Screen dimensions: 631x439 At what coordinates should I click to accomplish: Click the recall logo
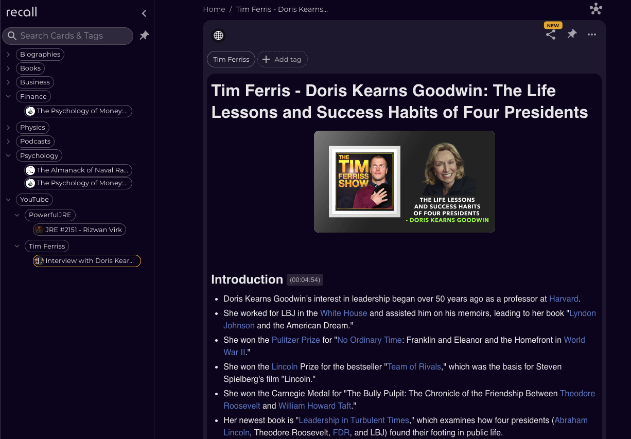22,12
